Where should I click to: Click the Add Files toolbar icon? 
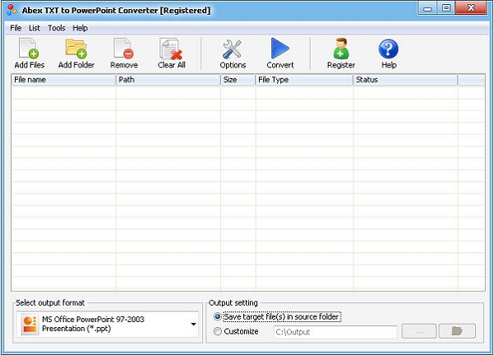pyautogui.click(x=29, y=48)
